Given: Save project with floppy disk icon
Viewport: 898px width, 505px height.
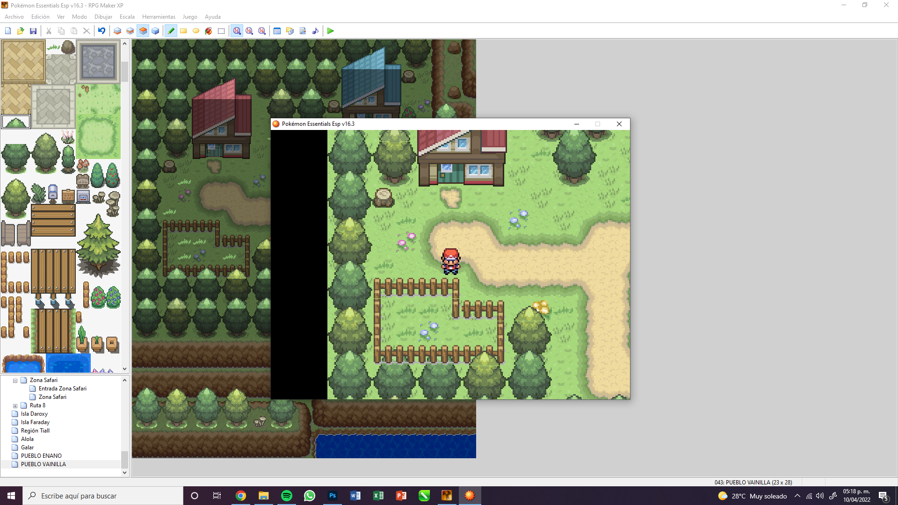Looking at the screenshot, I should tap(33, 31).
